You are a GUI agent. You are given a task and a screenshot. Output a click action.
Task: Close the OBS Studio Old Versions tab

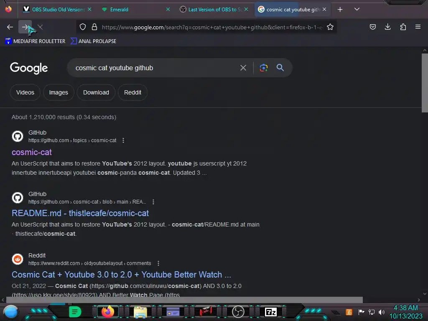coord(89,9)
